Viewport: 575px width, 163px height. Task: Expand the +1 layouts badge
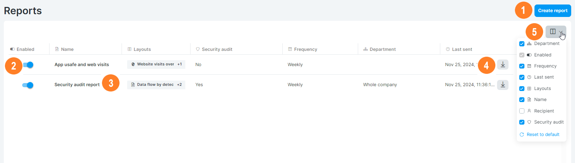(x=180, y=64)
